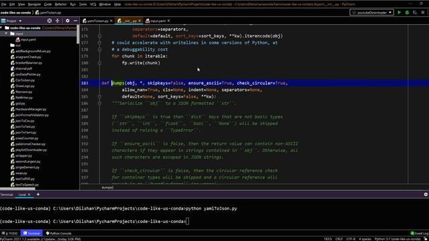
Task: Click the Project tree horizontal scrollbar
Action: pos(17,189)
